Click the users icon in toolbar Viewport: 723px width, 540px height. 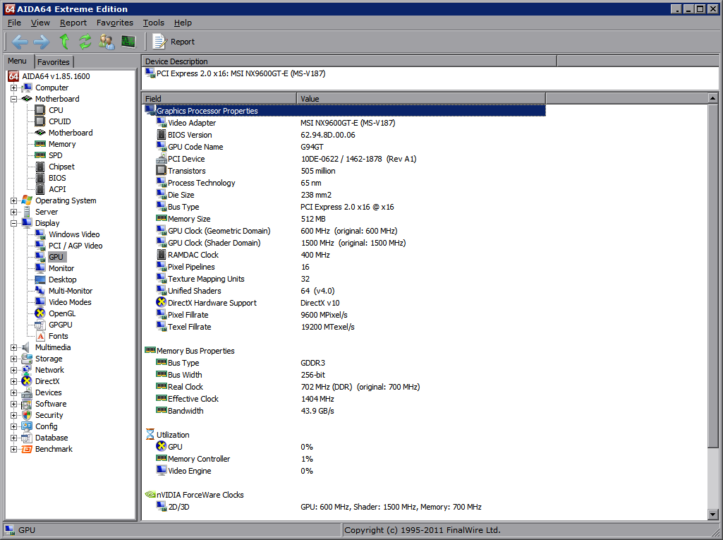107,42
